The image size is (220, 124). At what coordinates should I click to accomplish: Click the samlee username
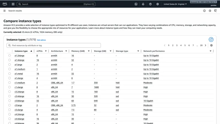[x=213, y=5]
